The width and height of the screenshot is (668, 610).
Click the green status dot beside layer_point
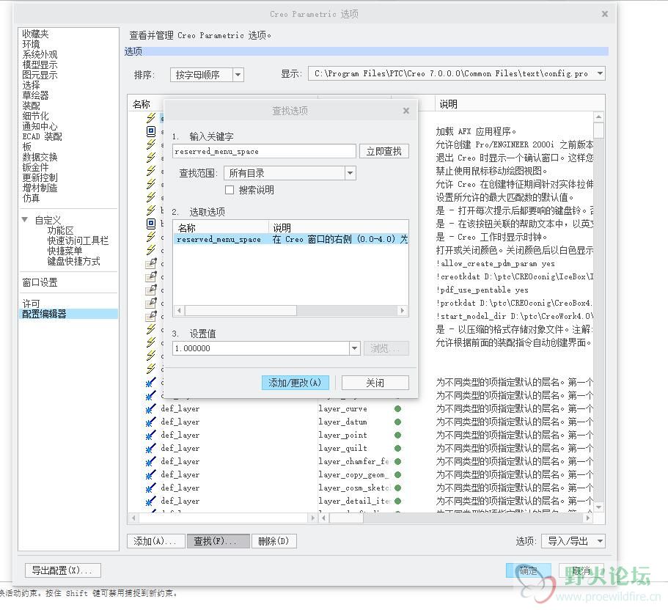[398, 435]
